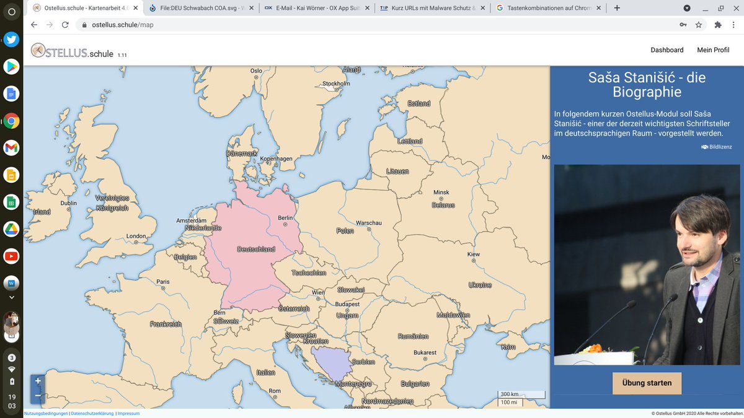Open Word app from the shelf
This screenshot has height=418, width=744.
(x=11, y=283)
